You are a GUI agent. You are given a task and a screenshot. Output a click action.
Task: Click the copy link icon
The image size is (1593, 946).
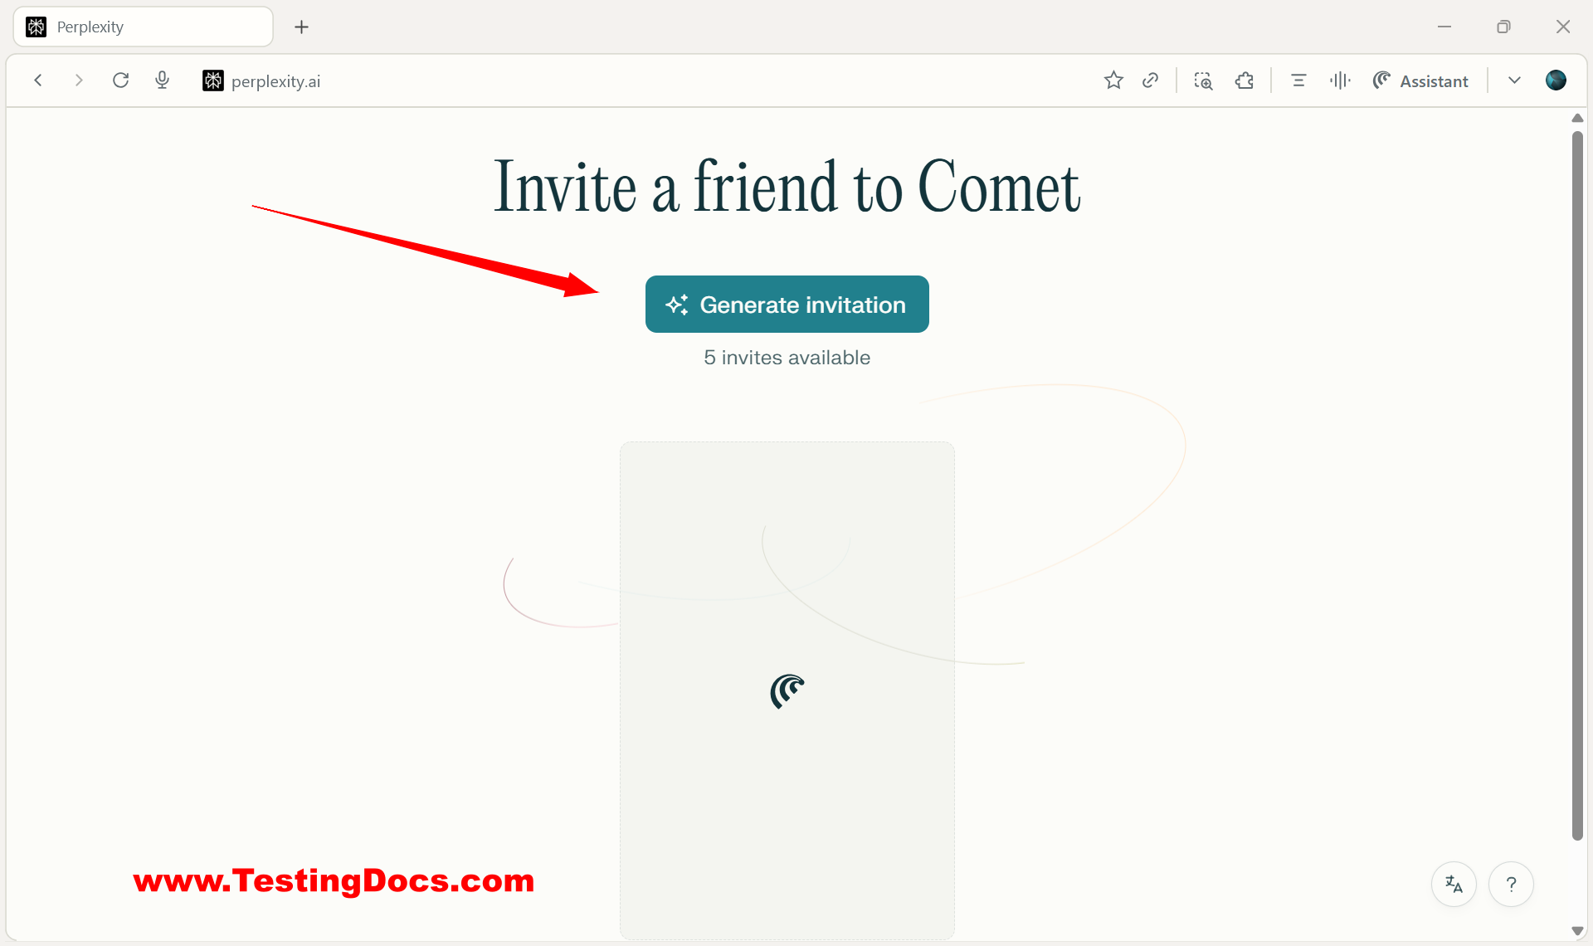click(1150, 80)
